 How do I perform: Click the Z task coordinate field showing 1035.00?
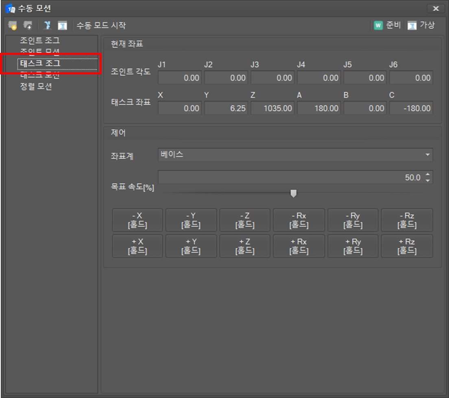coord(272,108)
